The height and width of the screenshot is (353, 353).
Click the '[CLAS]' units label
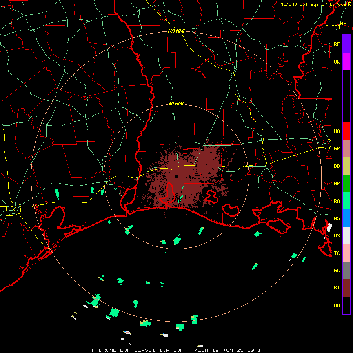pyautogui.click(x=331, y=27)
